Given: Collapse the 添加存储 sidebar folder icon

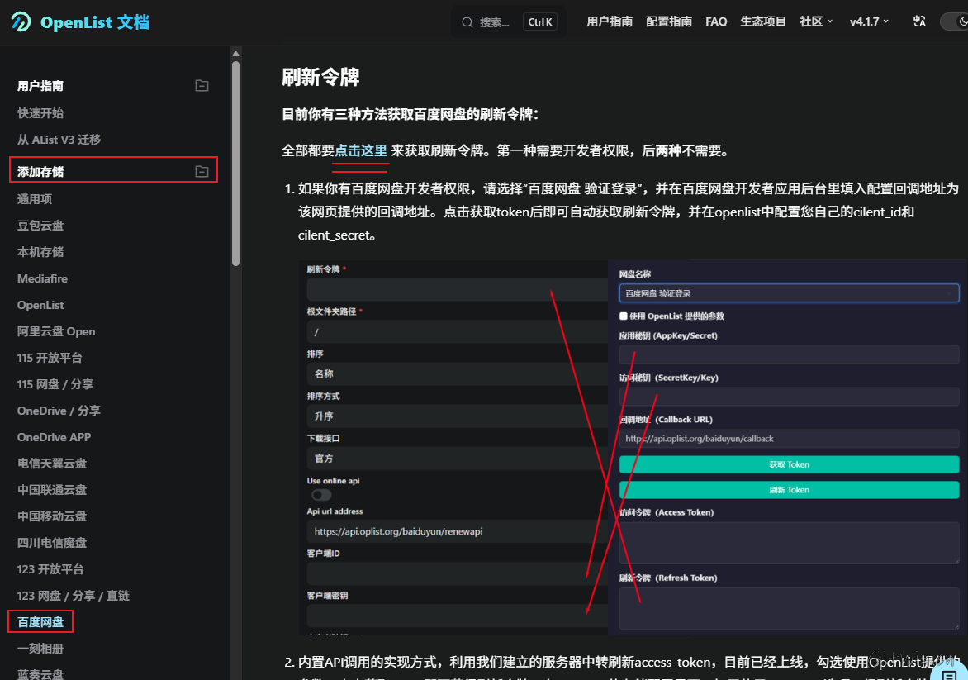Looking at the screenshot, I should click(202, 172).
